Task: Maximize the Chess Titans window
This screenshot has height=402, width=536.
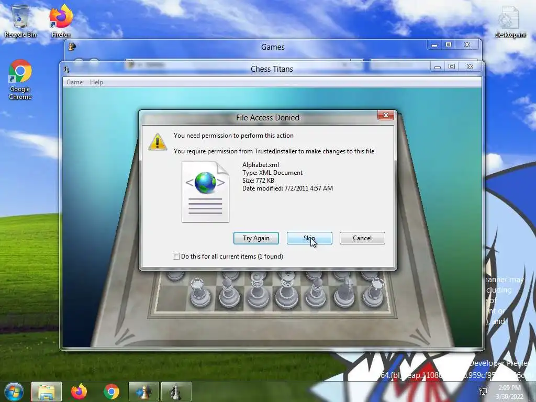Action: [x=452, y=66]
